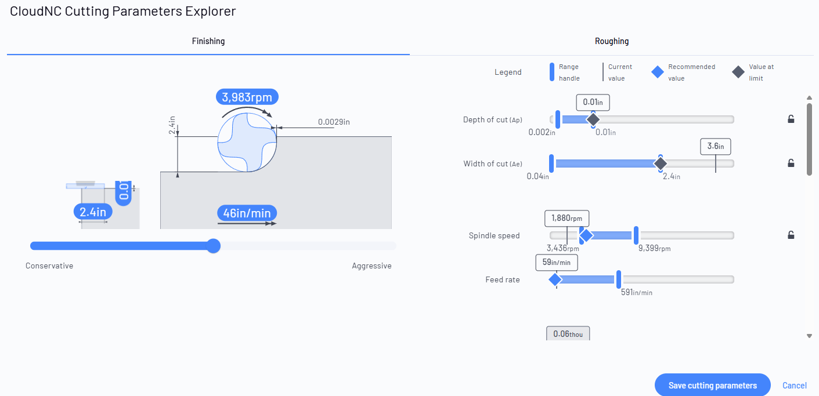Click the Spindle speed upper range handle
The width and height of the screenshot is (819, 396).
coord(636,235)
